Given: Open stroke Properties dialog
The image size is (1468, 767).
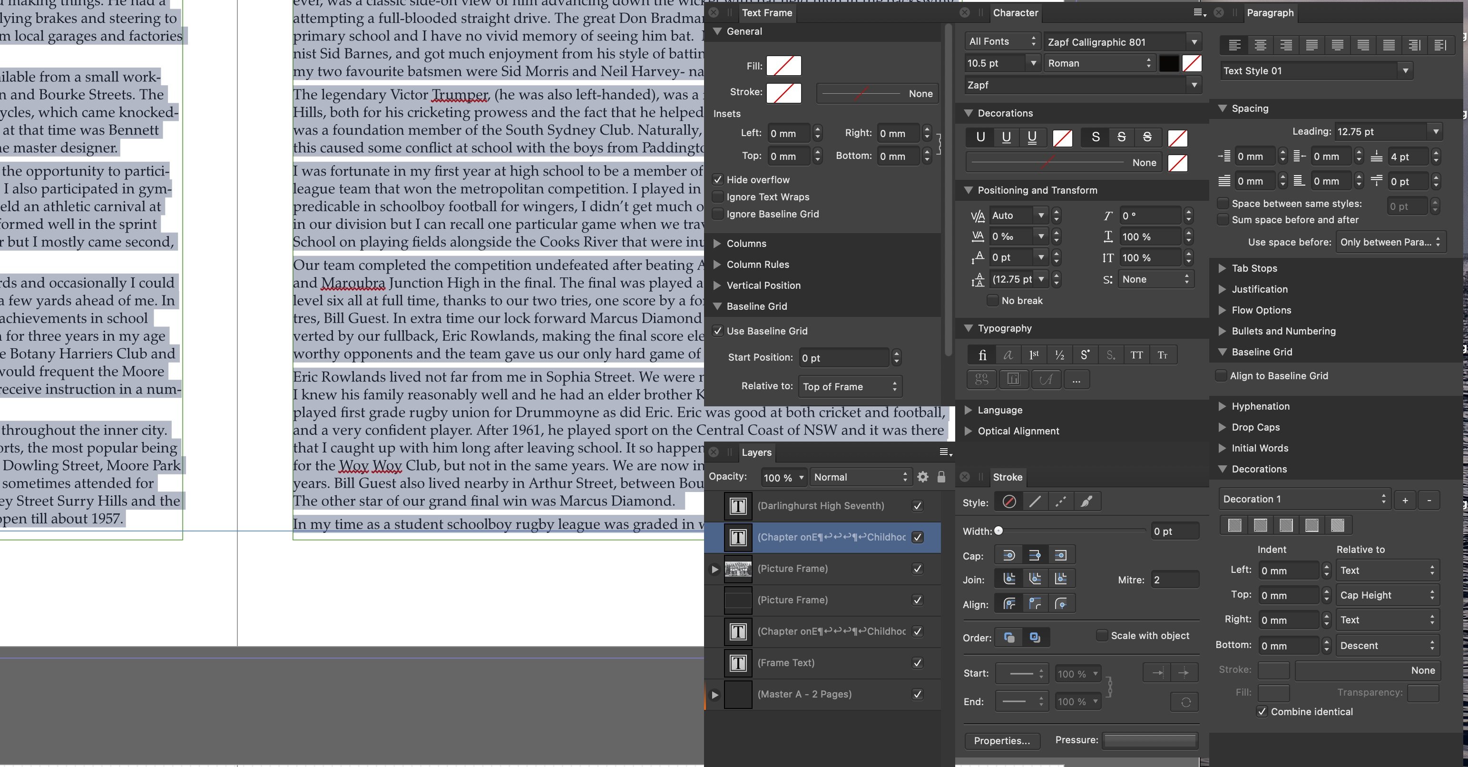Looking at the screenshot, I should click(1002, 741).
